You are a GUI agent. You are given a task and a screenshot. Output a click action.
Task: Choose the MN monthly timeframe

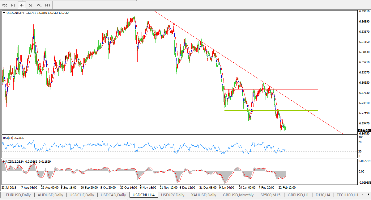pyautogui.click(x=47, y=6)
